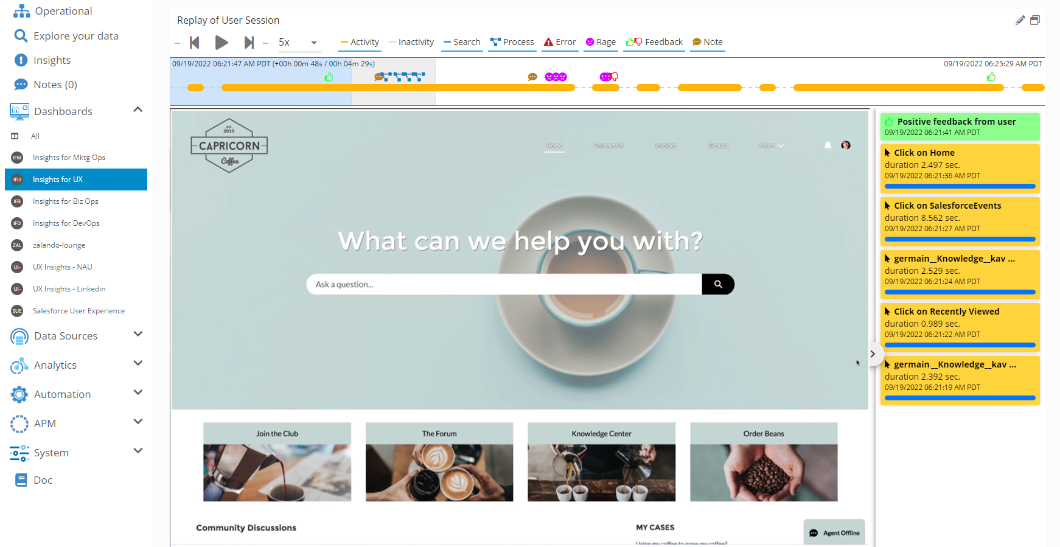Open the user profile avatar
This screenshot has height=547, width=1060.
[x=846, y=145]
